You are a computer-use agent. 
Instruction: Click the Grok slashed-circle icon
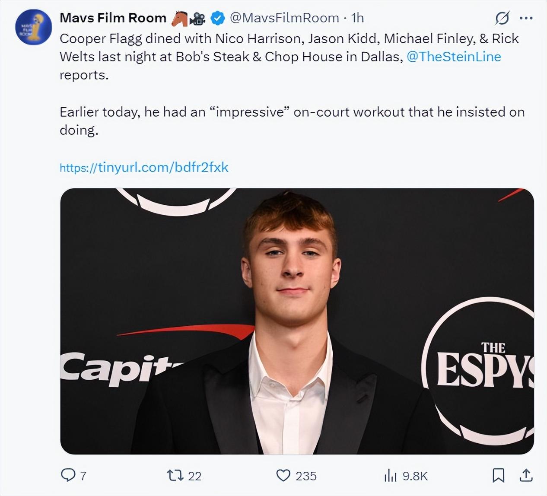[x=502, y=18]
